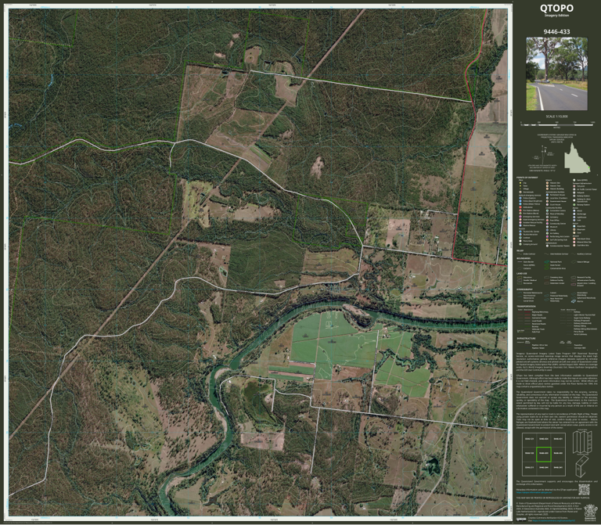Click the Queensland state locator map
The height and width of the screenshot is (525, 601).
click(578, 157)
